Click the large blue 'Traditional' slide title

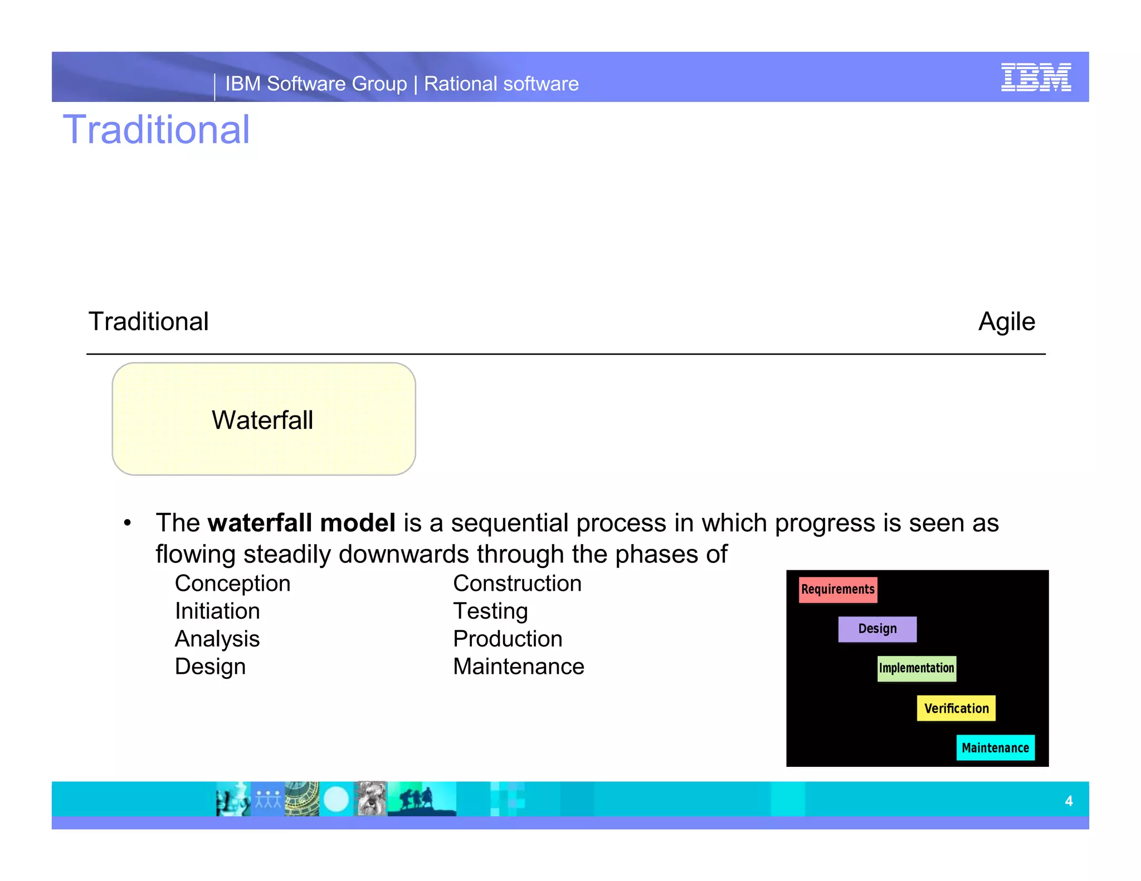(x=157, y=130)
